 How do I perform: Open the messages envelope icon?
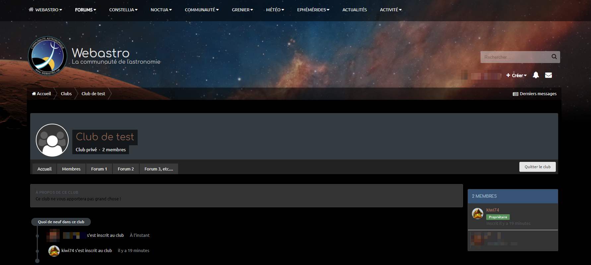[549, 75]
